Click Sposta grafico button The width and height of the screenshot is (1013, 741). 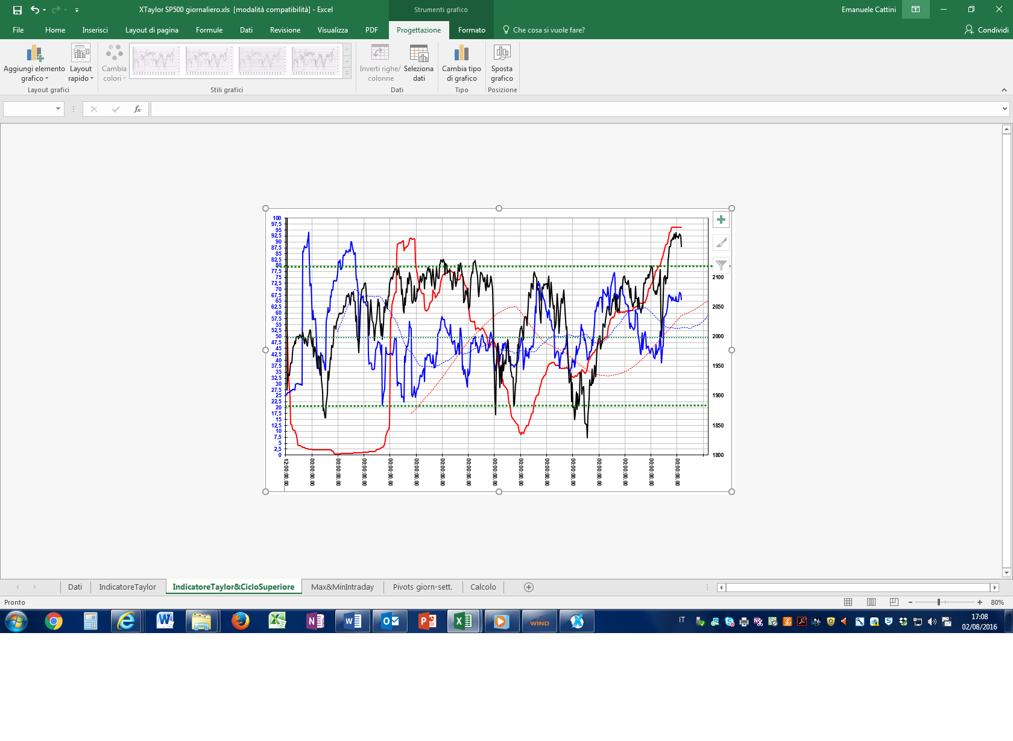click(x=502, y=63)
